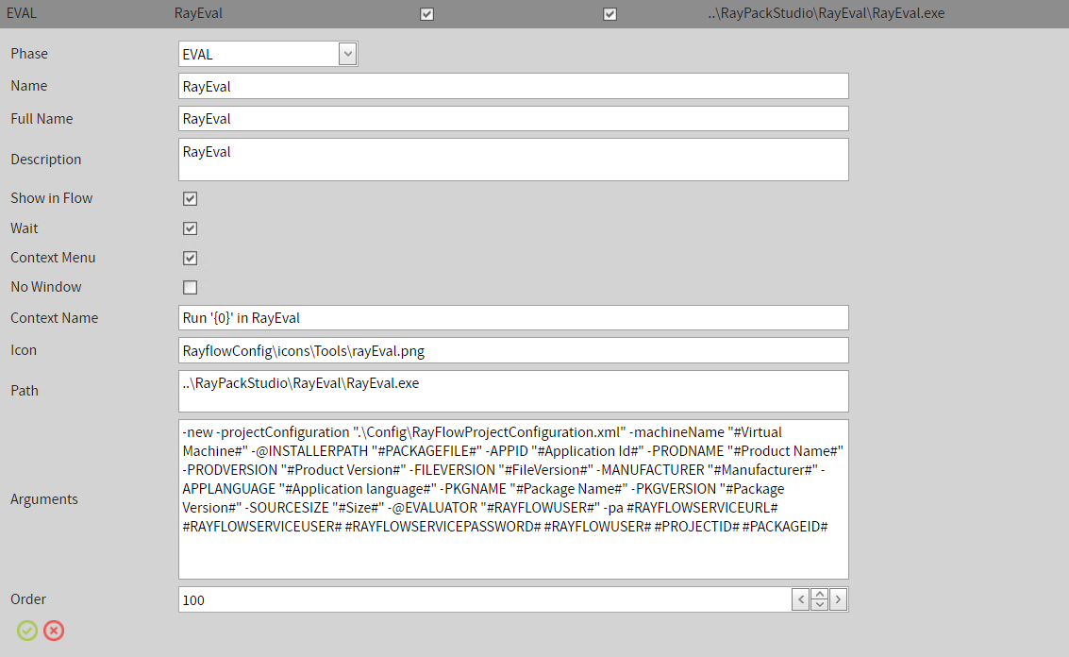This screenshot has width=1069, height=657.
Task: Uncheck the Wait checkbox
Action: point(191,228)
